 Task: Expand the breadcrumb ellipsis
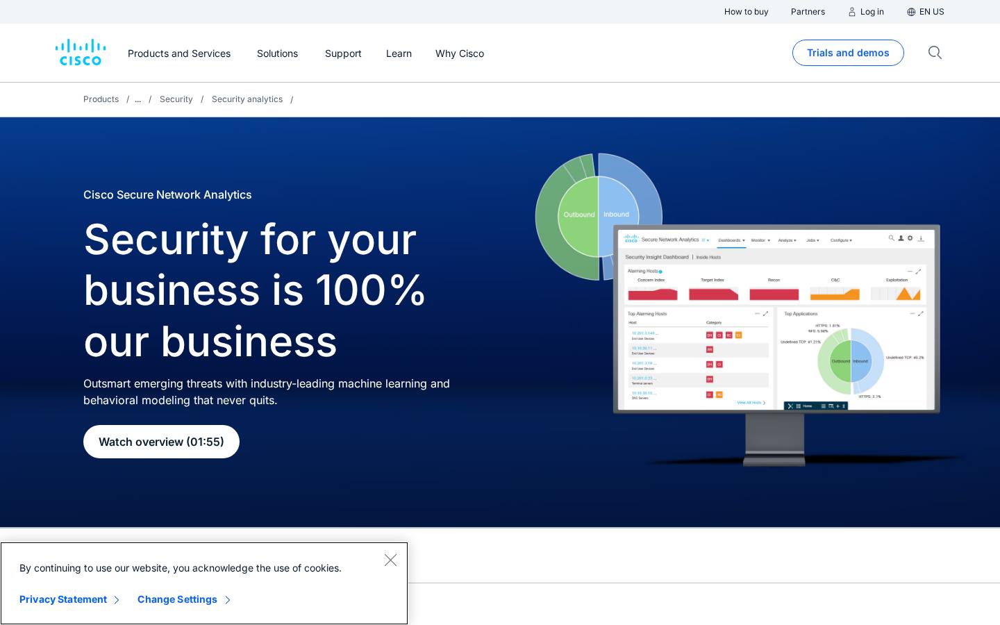tap(137, 99)
